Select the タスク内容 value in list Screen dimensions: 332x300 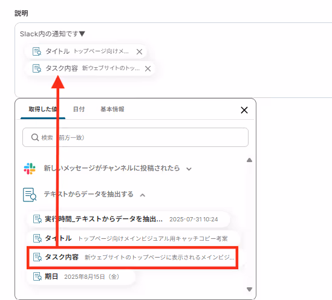pyautogui.click(x=132, y=258)
